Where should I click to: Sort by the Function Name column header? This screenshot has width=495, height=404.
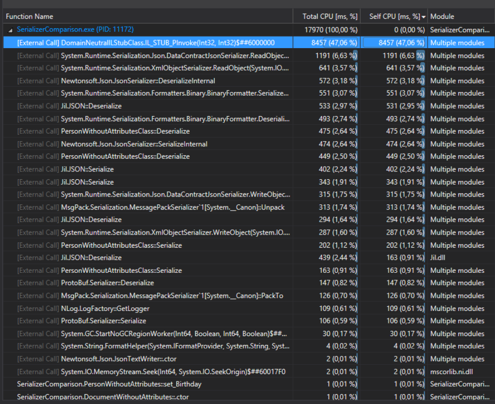(x=29, y=16)
